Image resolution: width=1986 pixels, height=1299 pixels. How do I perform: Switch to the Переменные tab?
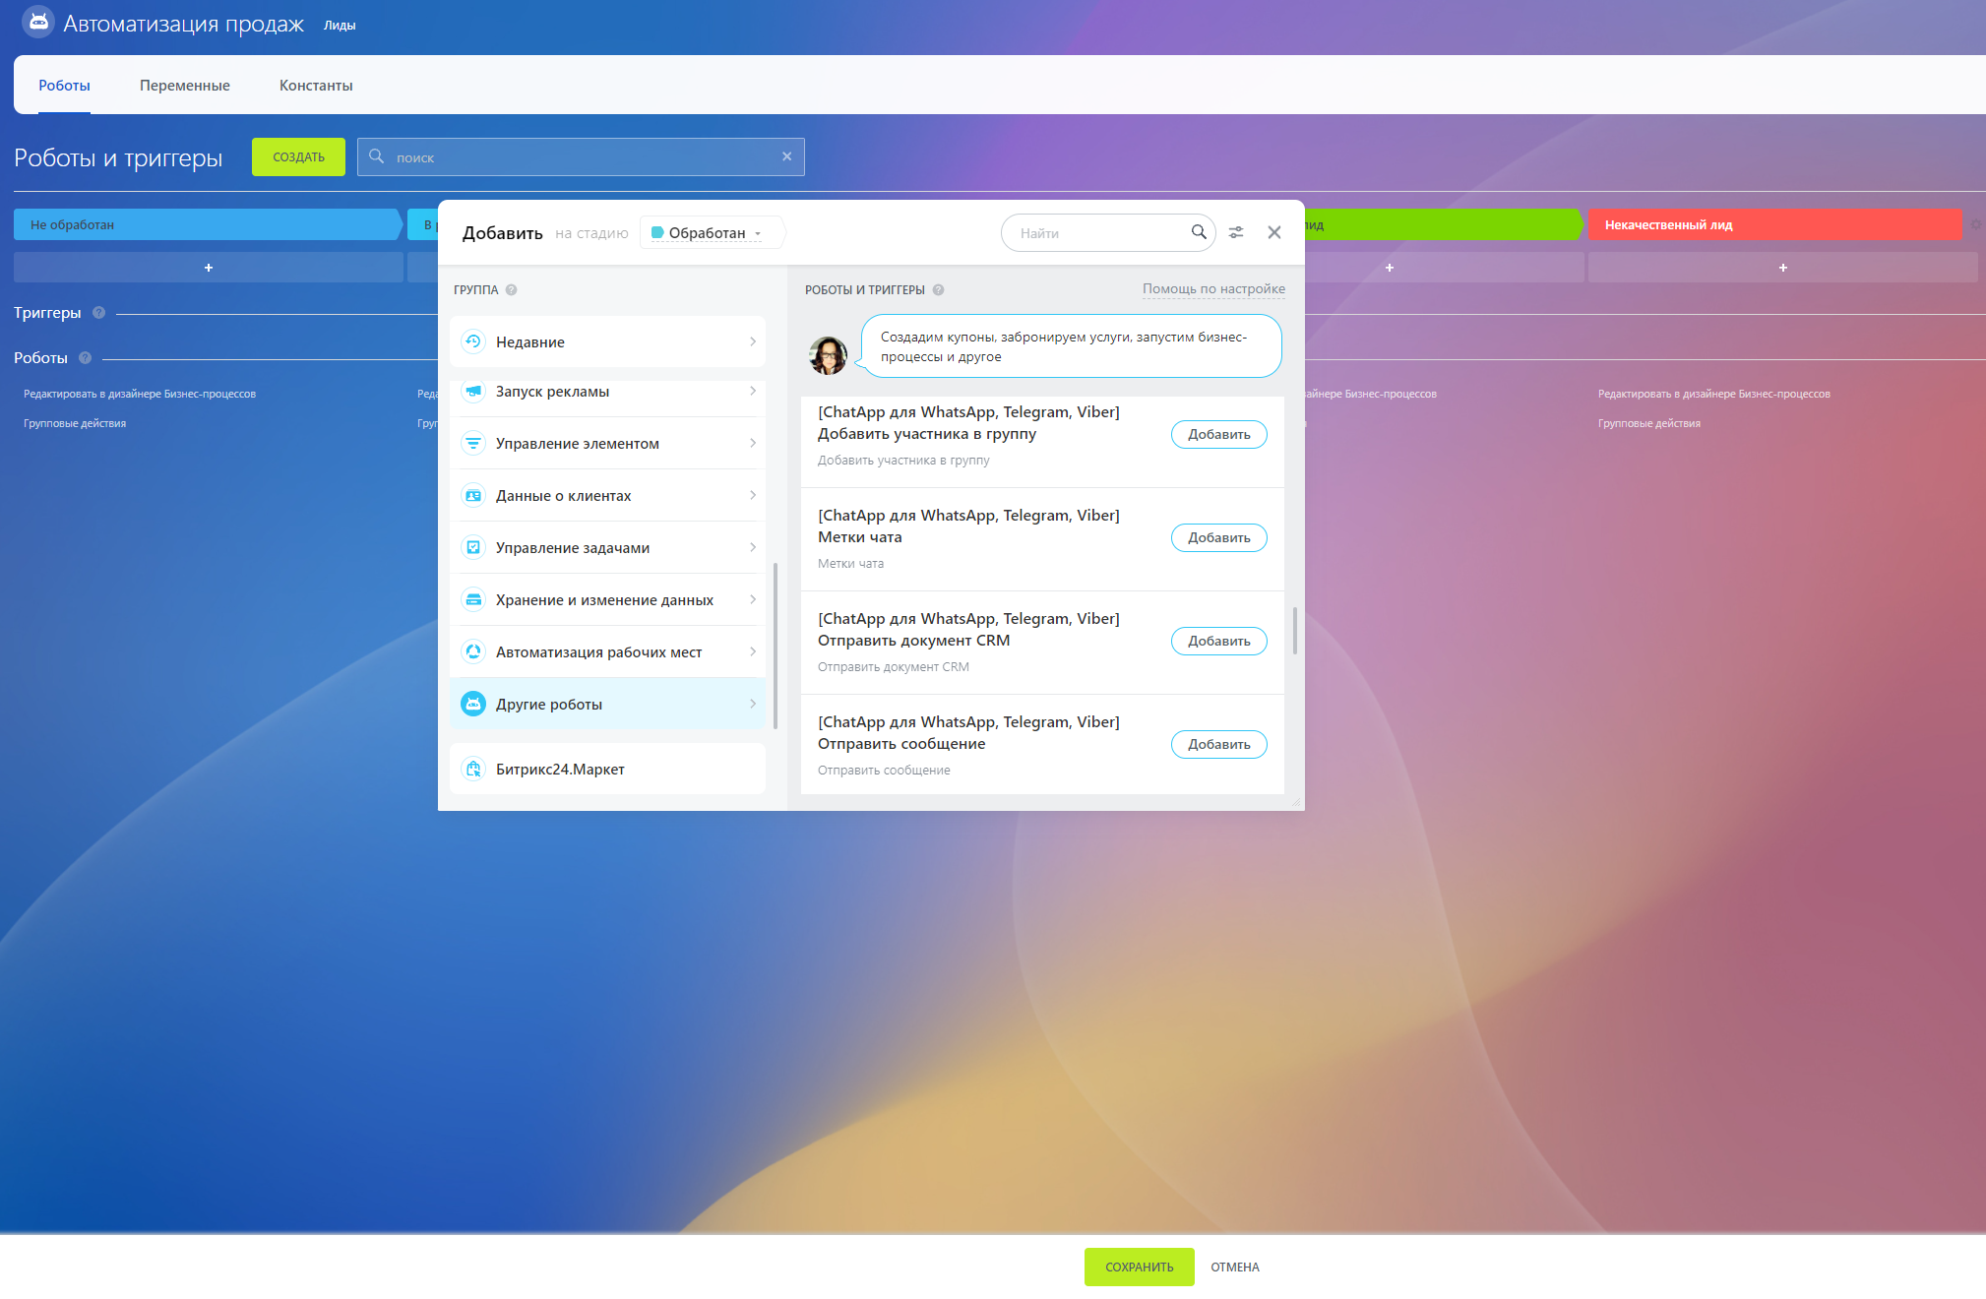[x=185, y=86]
